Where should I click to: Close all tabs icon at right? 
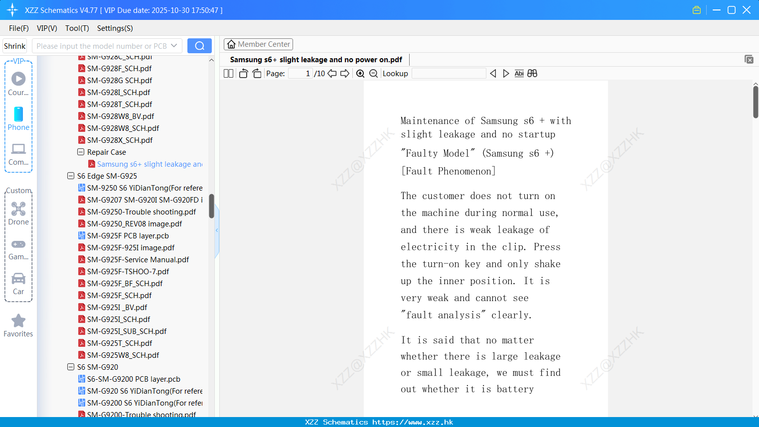coord(749,59)
